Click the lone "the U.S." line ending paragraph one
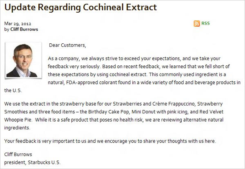245x169 pixels. (13, 90)
